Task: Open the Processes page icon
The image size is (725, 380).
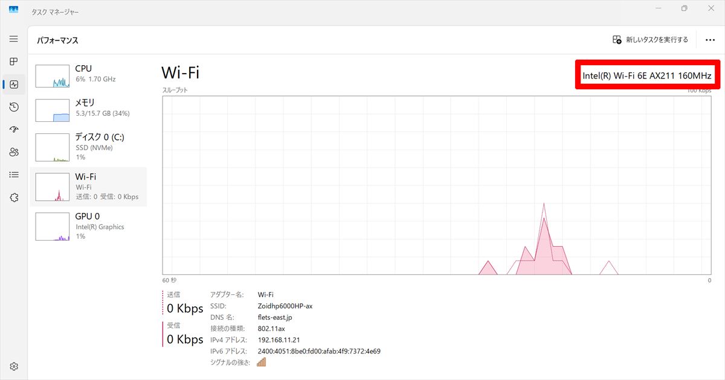Action: coord(14,62)
